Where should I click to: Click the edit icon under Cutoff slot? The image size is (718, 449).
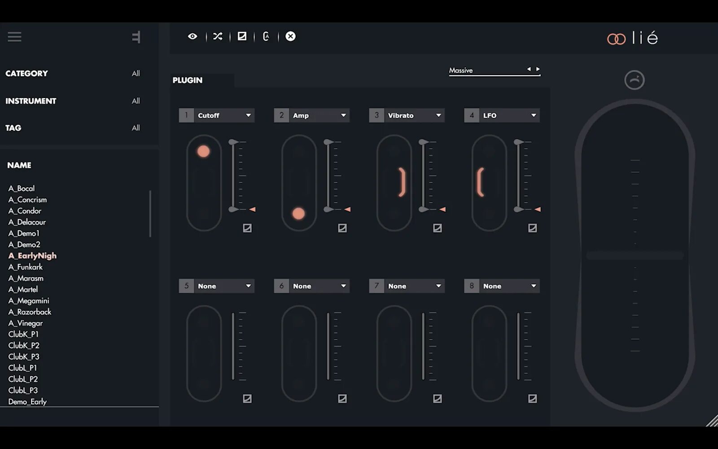coord(247,228)
